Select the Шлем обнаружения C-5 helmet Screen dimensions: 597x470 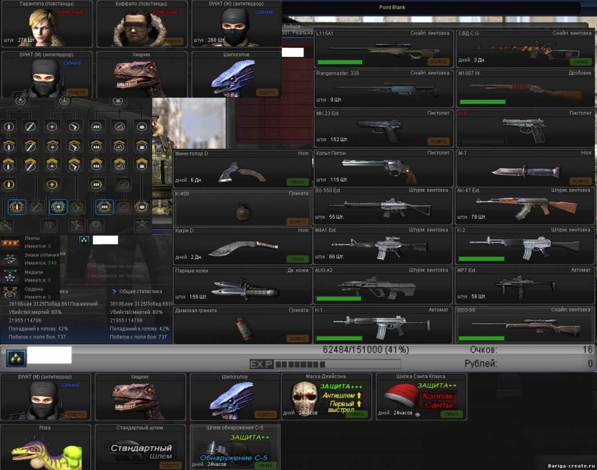click(235, 447)
